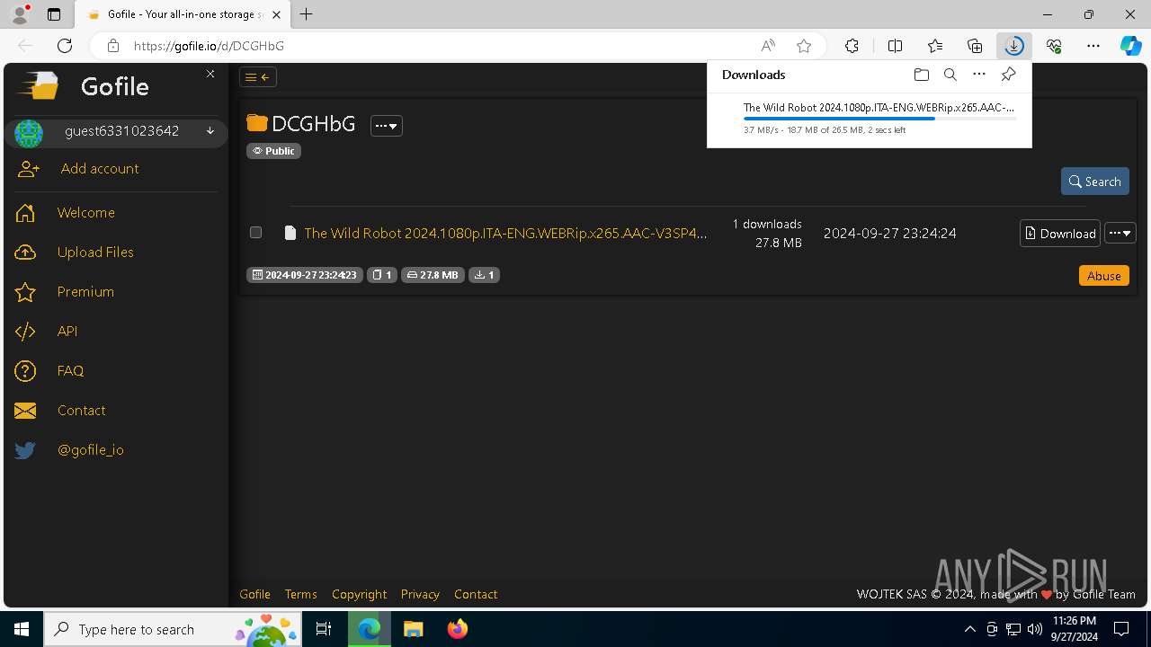Open Add account
Screen dimensions: 1151x647
100,169
